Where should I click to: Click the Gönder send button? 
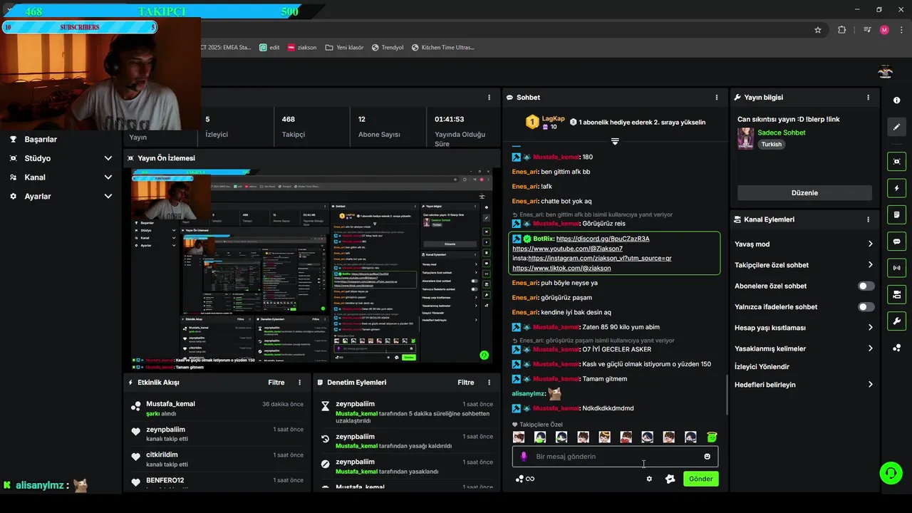tap(700, 479)
